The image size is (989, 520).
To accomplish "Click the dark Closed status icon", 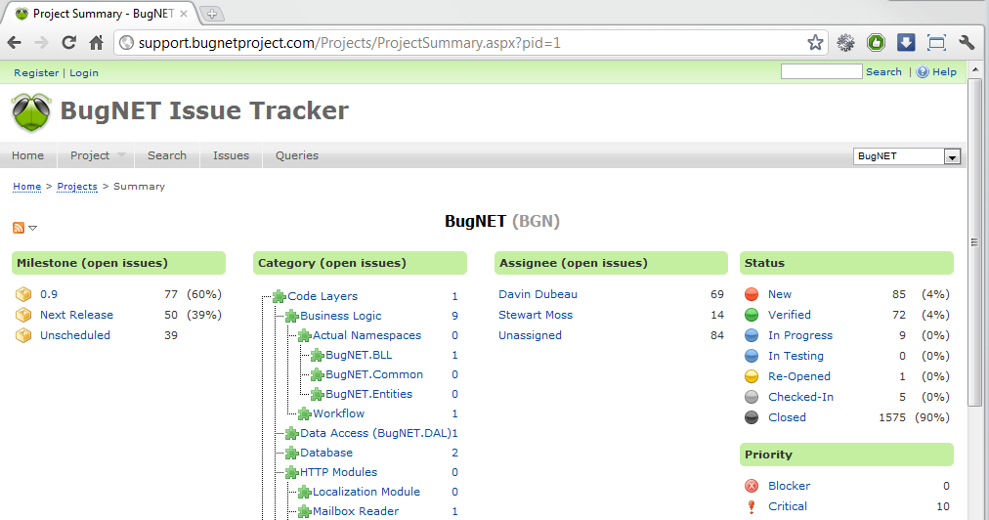I will pos(752,417).
